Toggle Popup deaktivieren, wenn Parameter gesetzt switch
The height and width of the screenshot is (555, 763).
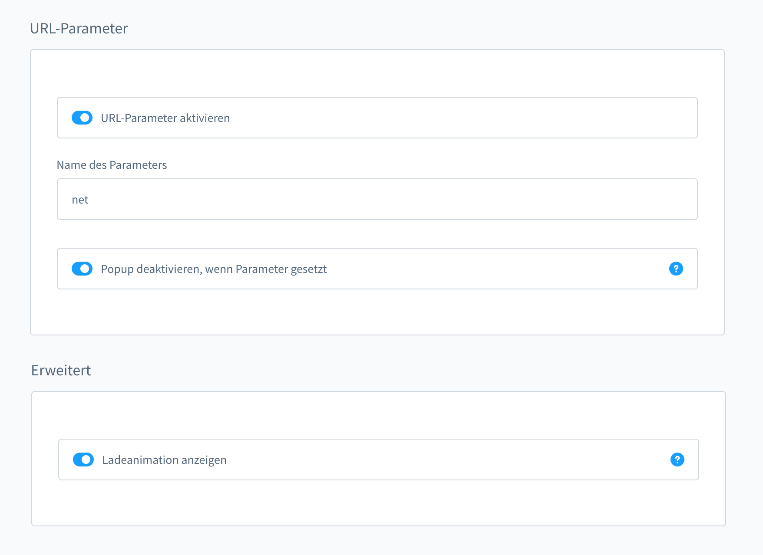click(x=82, y=269)
